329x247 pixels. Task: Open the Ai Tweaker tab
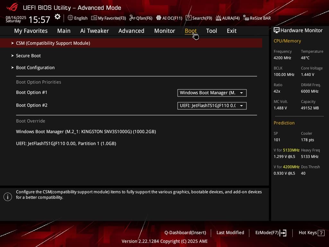(94, 31)
